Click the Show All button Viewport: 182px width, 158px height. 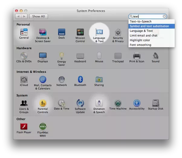pos(38,16)
